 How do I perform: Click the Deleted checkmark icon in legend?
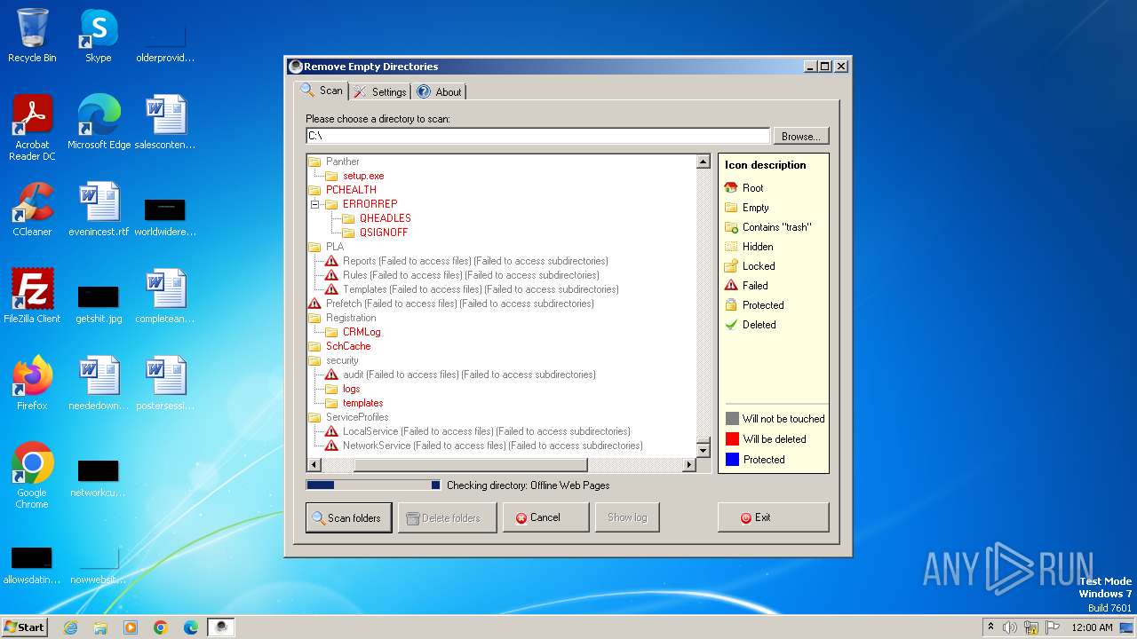coord(731,325)
